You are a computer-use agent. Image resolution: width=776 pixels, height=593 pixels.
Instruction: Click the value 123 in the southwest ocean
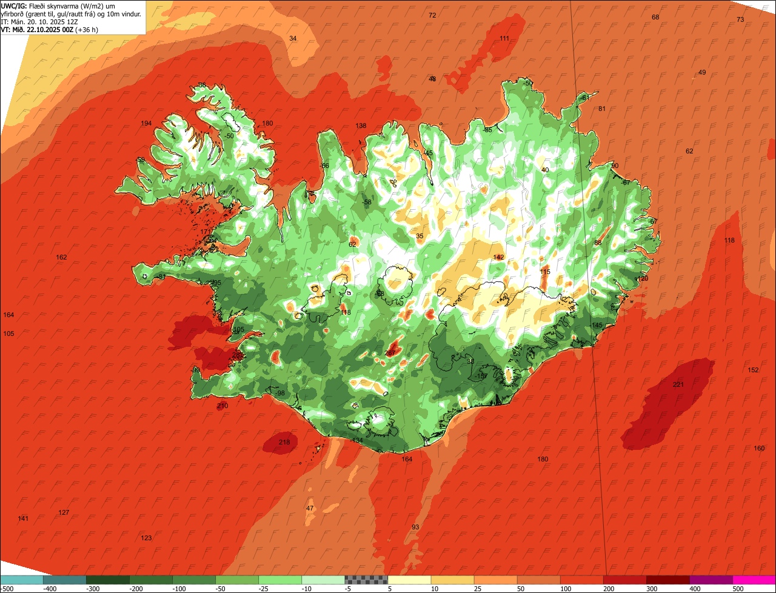(x=146, y=538)
